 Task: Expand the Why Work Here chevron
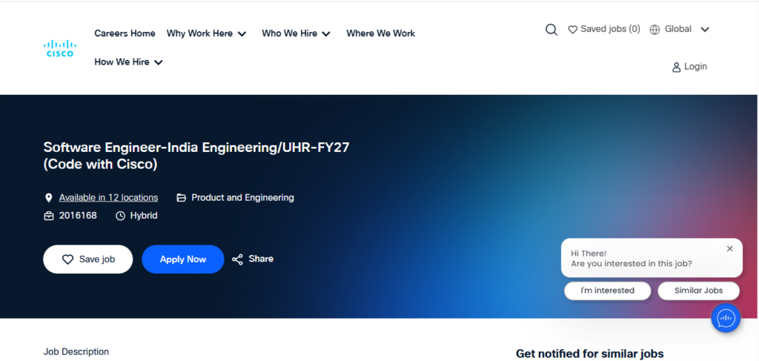242,34
